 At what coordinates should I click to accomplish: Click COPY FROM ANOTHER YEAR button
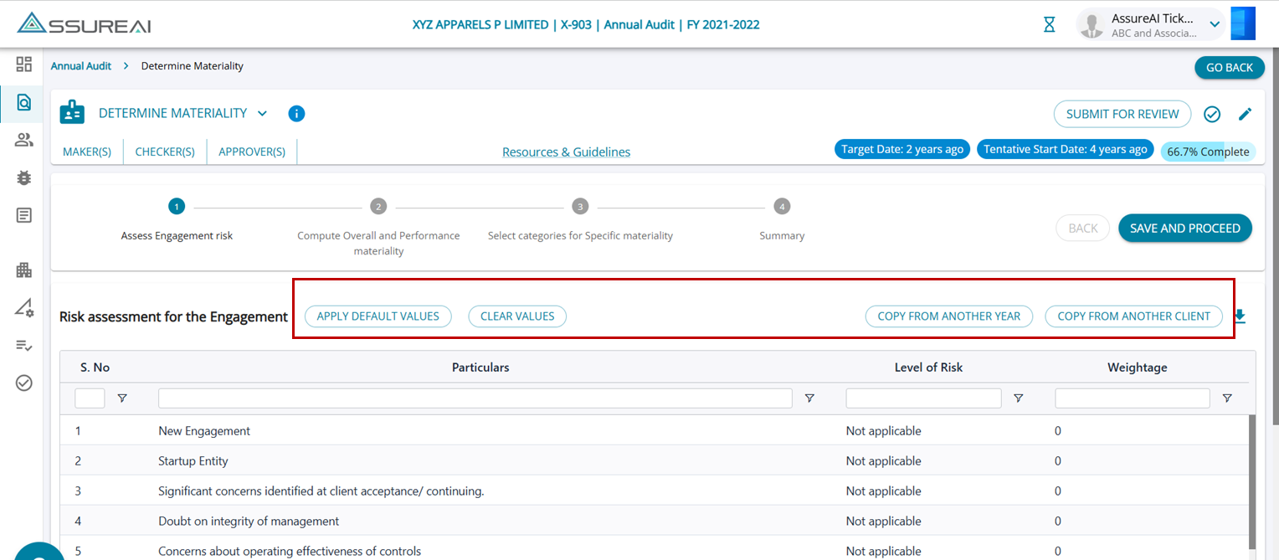coord(949,316)
